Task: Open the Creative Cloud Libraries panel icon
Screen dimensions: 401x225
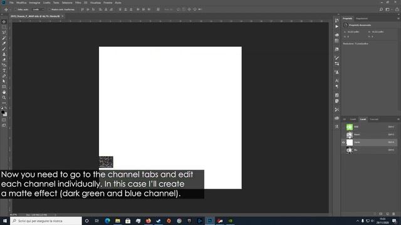Action: coord(337,118)
